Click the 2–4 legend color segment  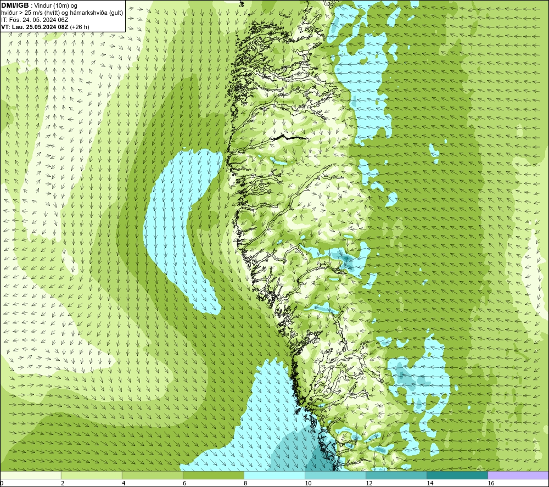(x=91, y=475)
